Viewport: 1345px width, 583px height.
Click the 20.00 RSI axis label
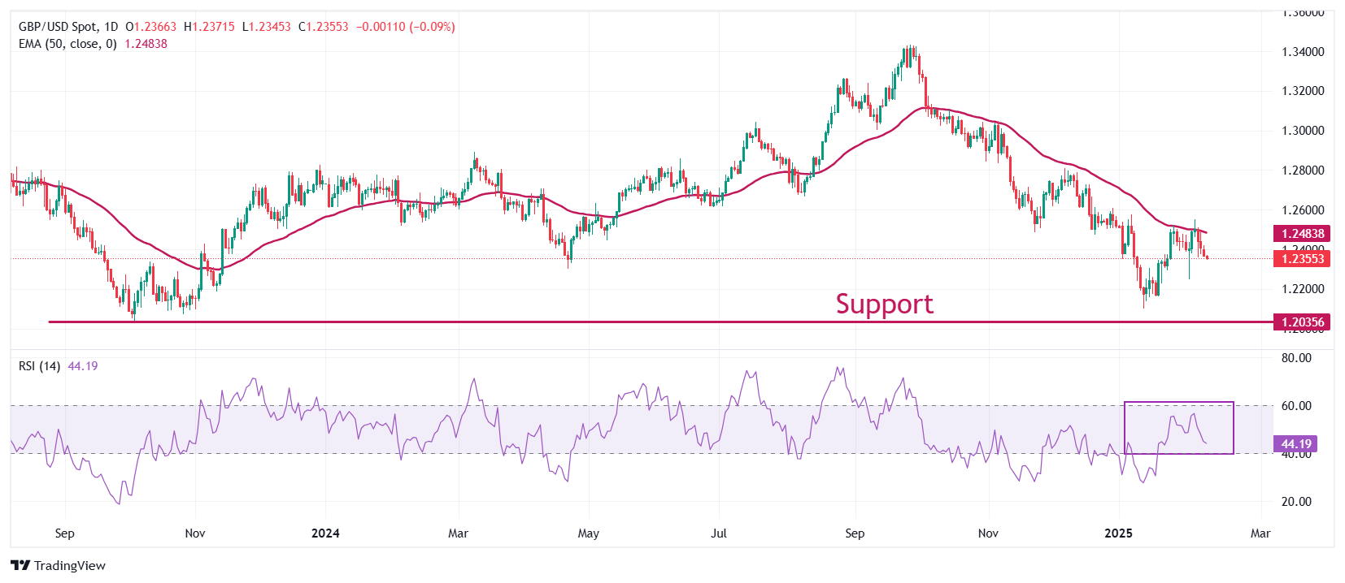(x=1296, y=502)
